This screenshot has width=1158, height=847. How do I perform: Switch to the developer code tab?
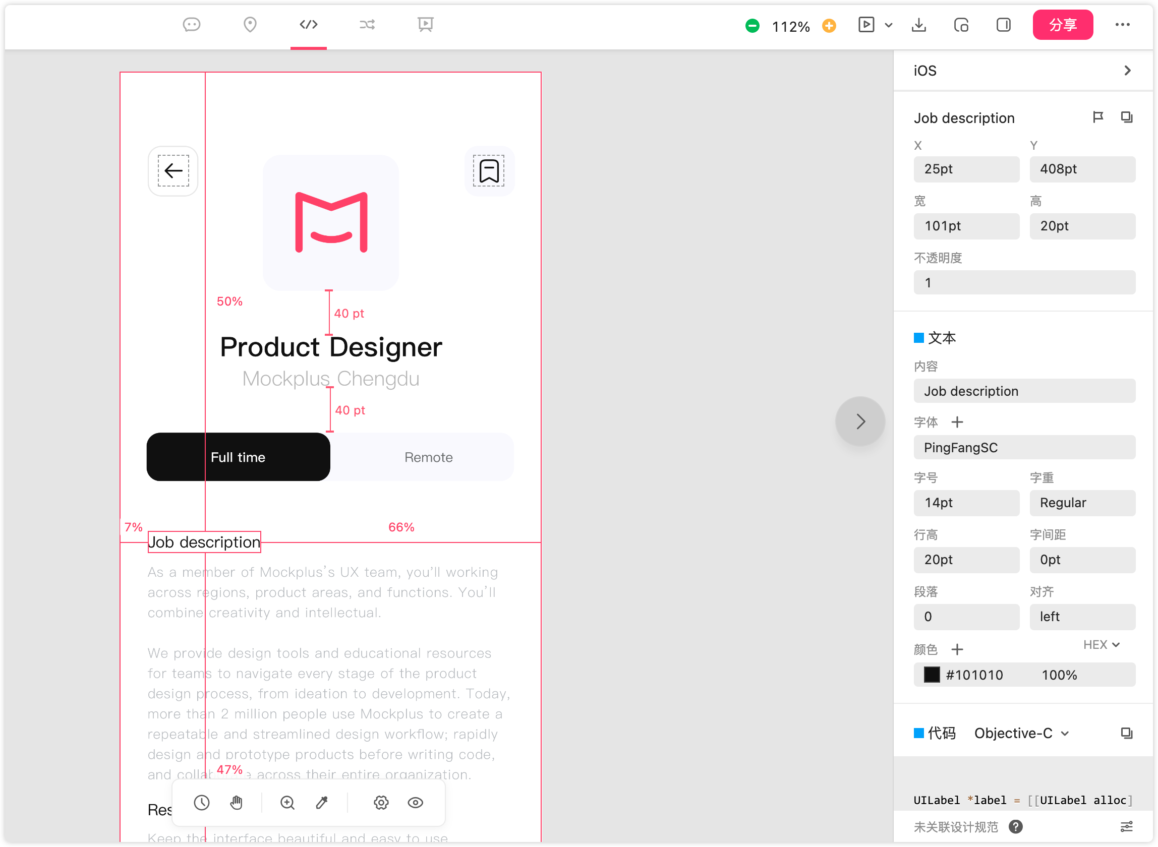[x=308, y=25]
